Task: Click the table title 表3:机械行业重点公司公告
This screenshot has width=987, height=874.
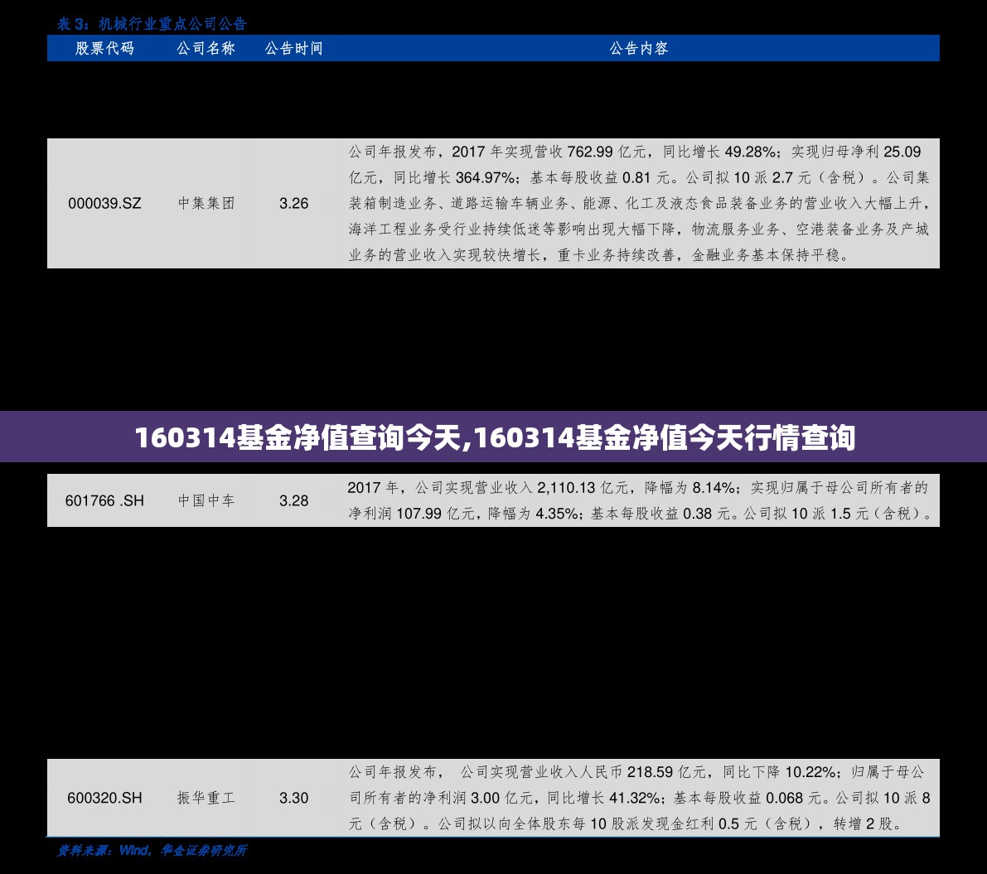Action: [152, 24]
